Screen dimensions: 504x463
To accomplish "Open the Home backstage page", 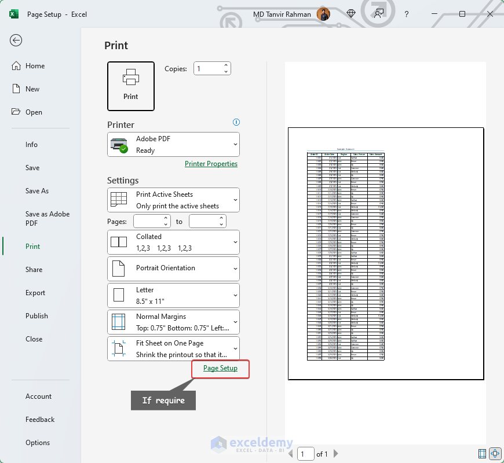I will pyautogui.click(x=35, y=66).
